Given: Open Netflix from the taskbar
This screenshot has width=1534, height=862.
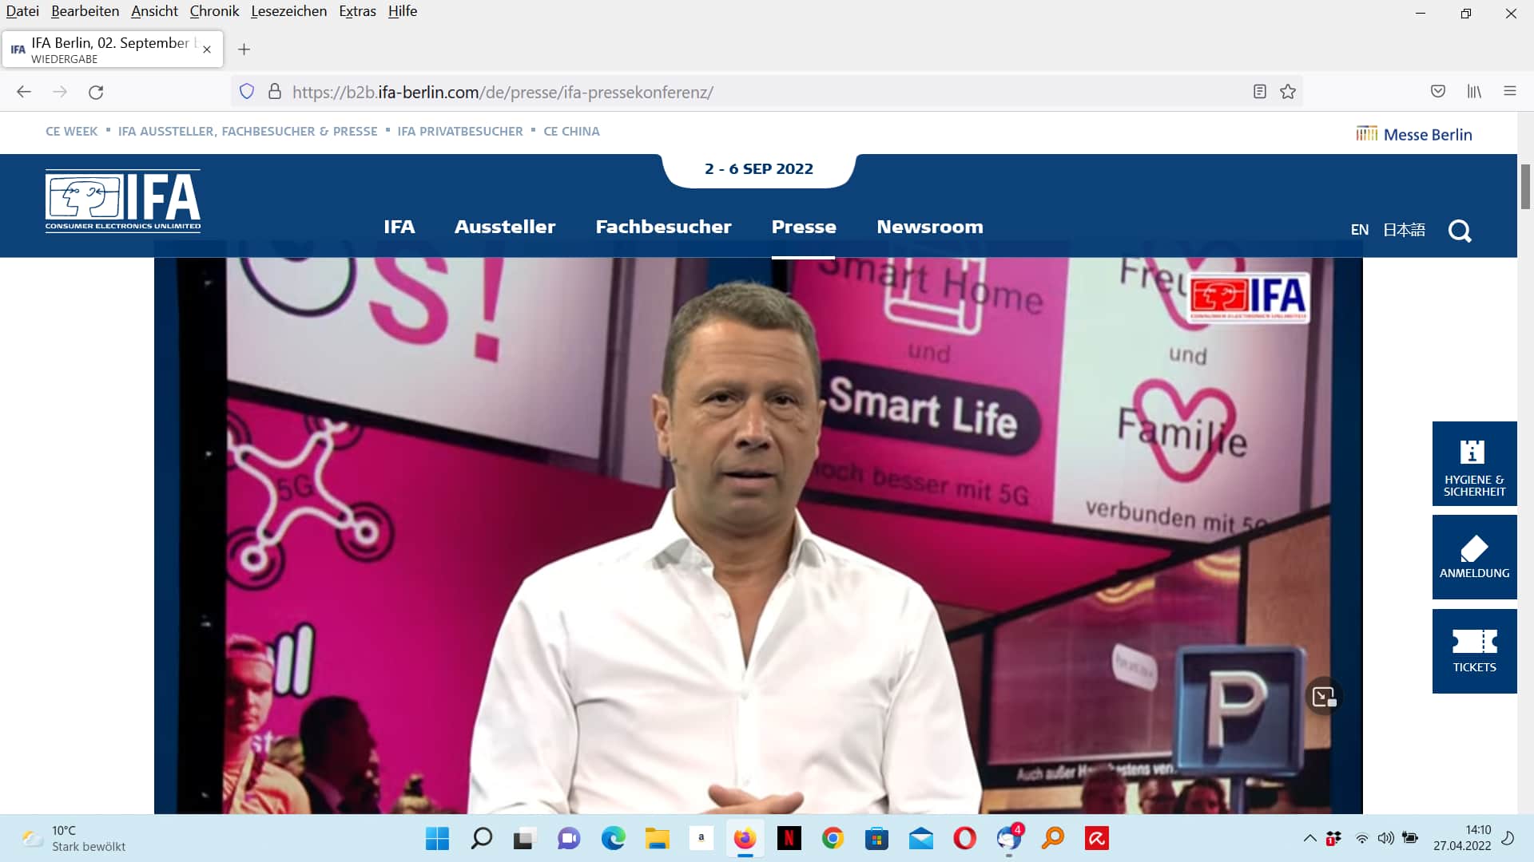Looking at the screenshot, I should (x=789, y=838).
